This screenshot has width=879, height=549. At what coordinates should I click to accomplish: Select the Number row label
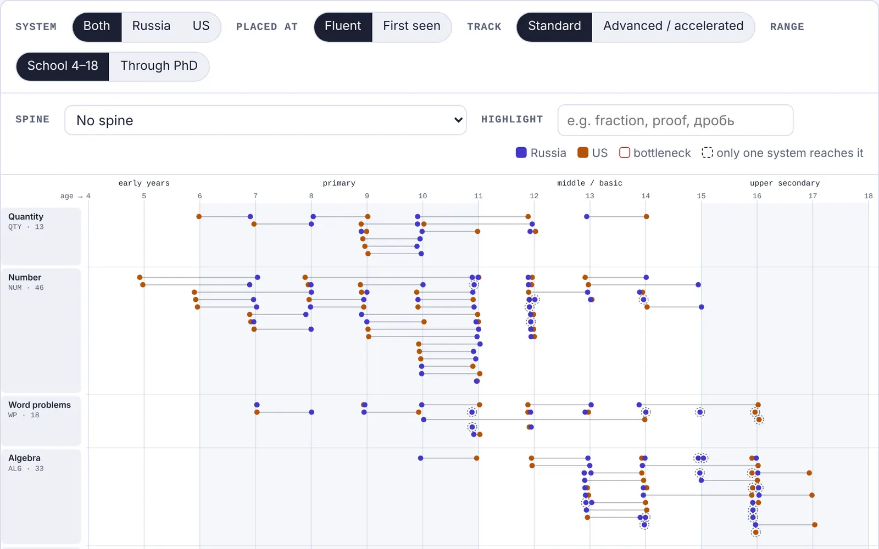[41, 330]
